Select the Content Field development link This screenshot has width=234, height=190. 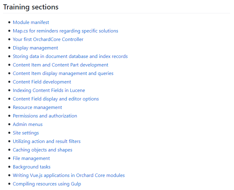42,82
